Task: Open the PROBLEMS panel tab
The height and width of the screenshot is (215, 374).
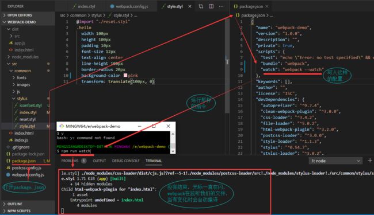Action: (x=70, y=161)
